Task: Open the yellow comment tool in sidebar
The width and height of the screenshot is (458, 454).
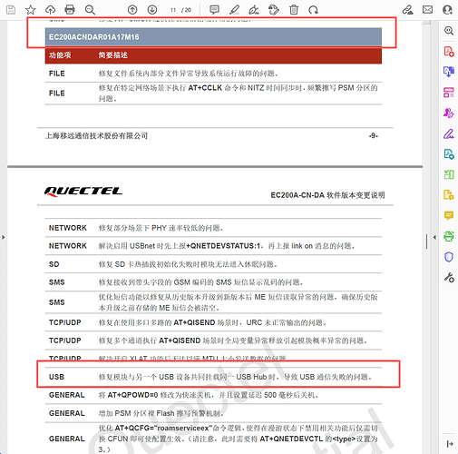Action: coord(449,216)
